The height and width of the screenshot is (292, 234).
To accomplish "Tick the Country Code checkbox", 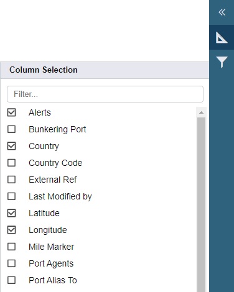I will tap(11, 163).
